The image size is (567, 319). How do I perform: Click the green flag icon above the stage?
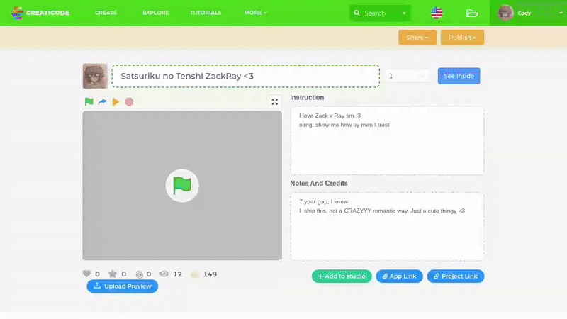coord(89,102)
